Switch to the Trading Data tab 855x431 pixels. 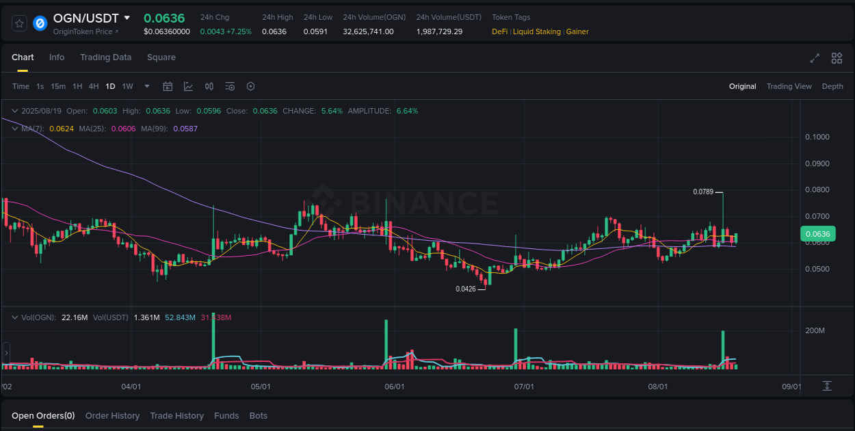(105, 57)
